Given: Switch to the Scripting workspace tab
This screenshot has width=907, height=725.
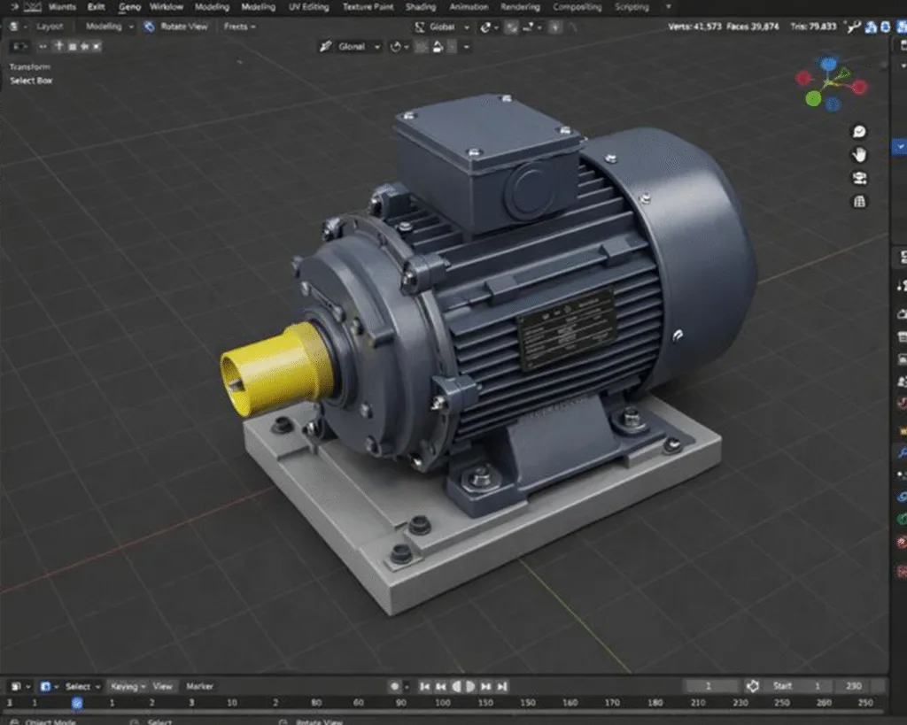Looking at the screenshot, I should click(x=632, y=7).
